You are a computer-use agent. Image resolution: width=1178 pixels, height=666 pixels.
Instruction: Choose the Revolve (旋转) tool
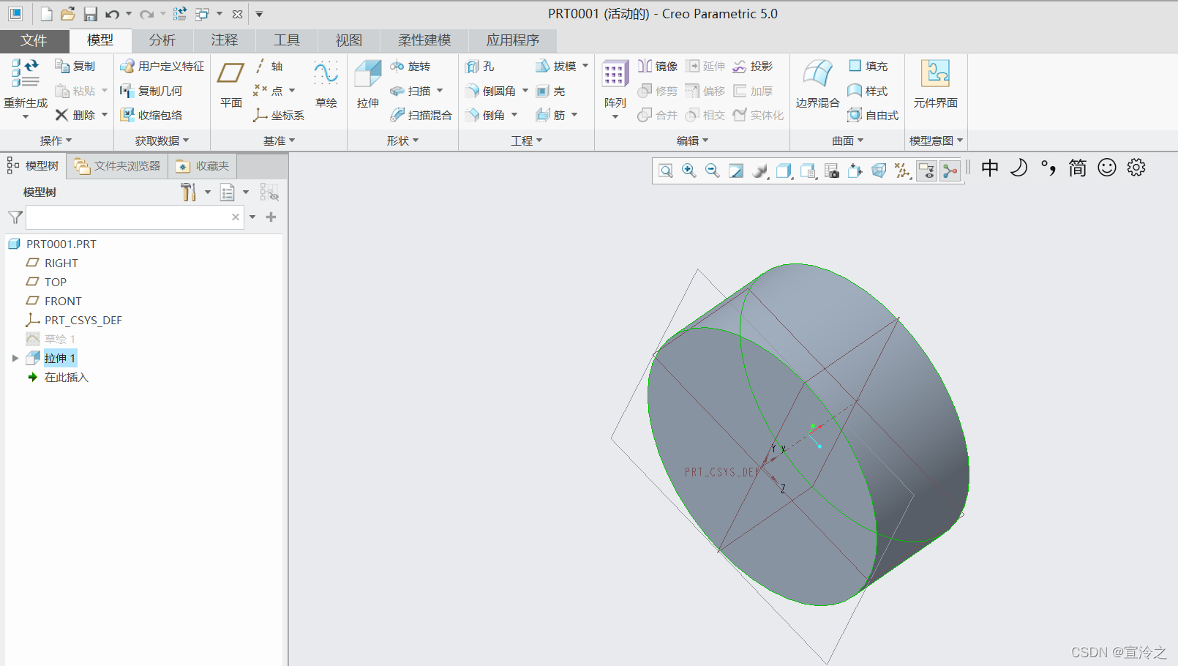(x=410, y=67)
